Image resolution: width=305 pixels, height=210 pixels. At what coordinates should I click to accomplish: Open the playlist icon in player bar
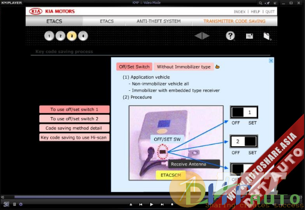[15, 204]
